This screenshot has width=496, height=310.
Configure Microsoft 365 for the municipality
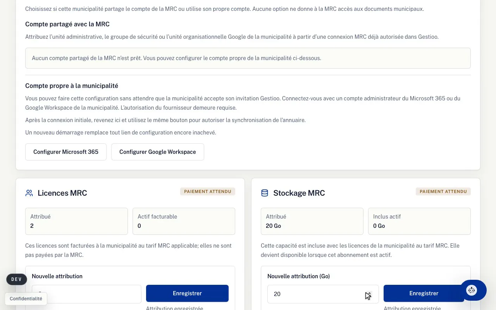tap(66, 152)
